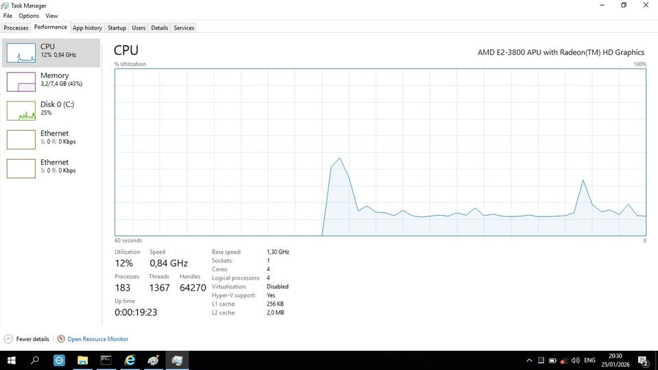Switch to the Processes tab
This screenshot has width=658, height=370.
point(16,27)
